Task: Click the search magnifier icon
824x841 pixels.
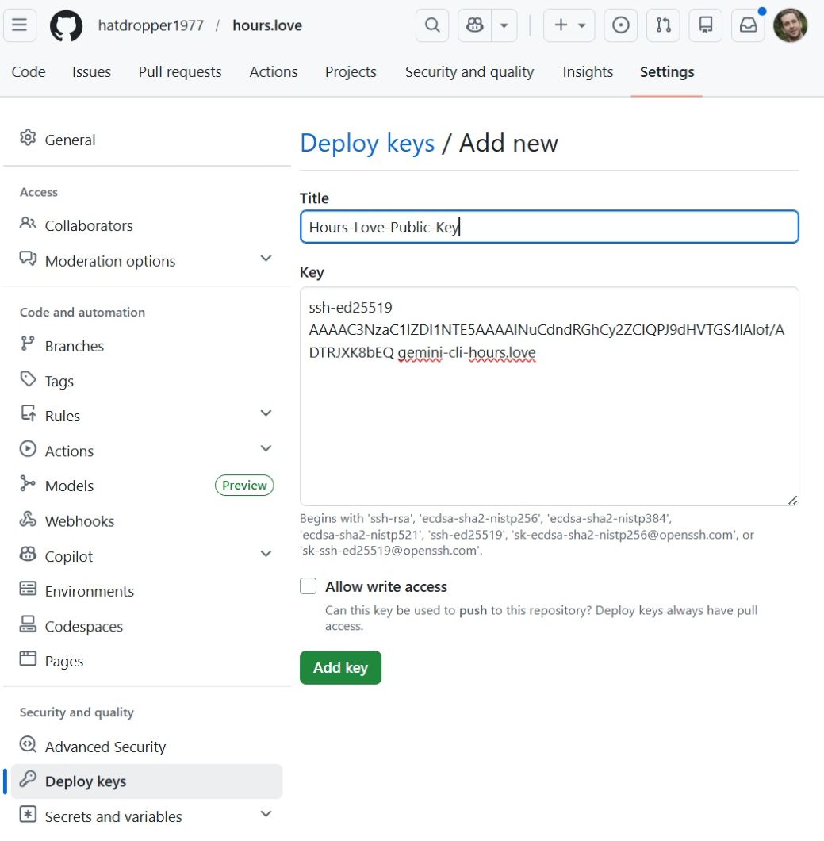Action: point(432,25)
